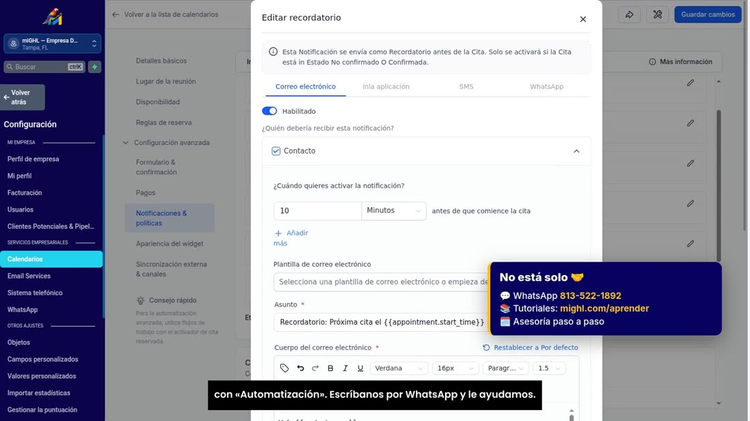Open Calendarios in the sidebar
Image resolution: width=750 pixels, height=421 pixels.
pos(51,259)
